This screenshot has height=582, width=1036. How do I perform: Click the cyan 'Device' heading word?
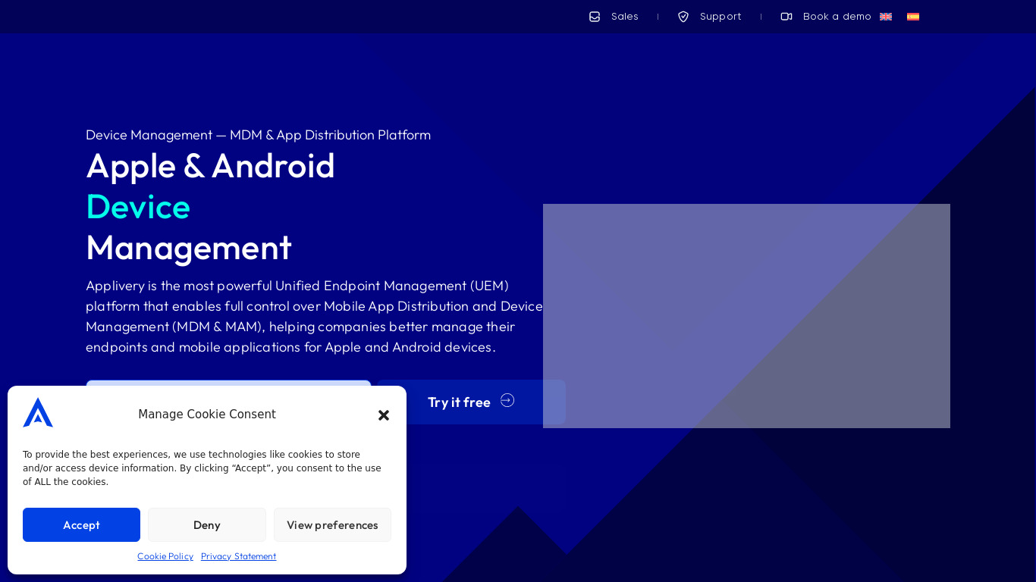click(138, 207)
